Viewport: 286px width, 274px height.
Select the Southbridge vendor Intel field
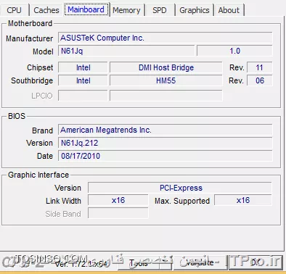(83, 80)
